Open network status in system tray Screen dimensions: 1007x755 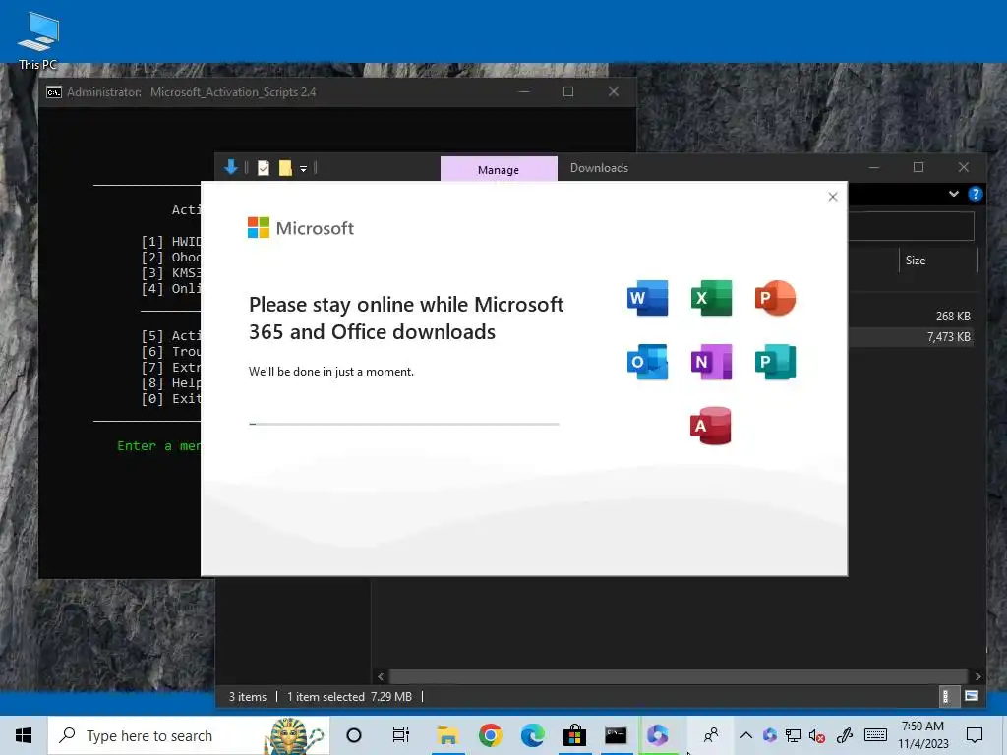coord(794,735)
